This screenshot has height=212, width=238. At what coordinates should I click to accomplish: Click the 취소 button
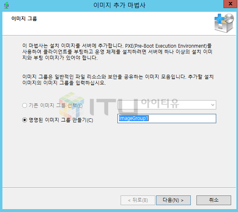click(x=214, y=200)
